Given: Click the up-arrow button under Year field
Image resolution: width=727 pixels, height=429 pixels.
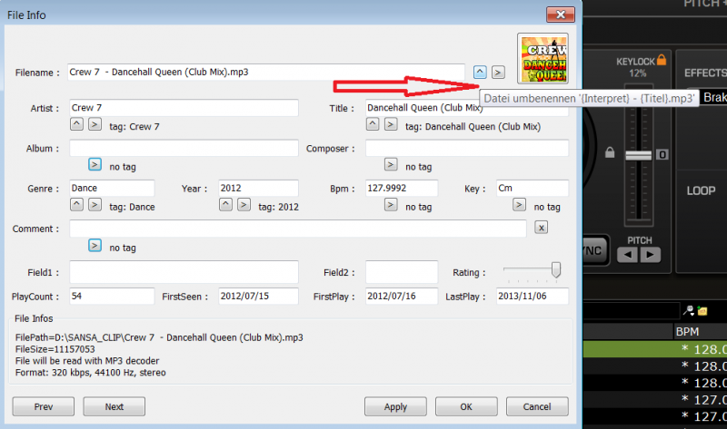Looking at the screenshot, I should 225,205.
